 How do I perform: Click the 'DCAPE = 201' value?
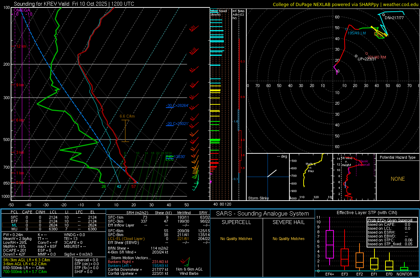click(15, 250)
